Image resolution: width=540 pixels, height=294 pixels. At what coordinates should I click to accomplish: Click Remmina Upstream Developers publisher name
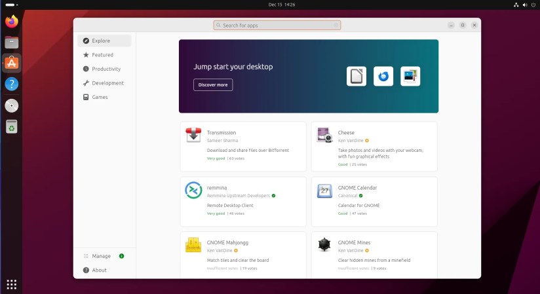pos(239,196)
